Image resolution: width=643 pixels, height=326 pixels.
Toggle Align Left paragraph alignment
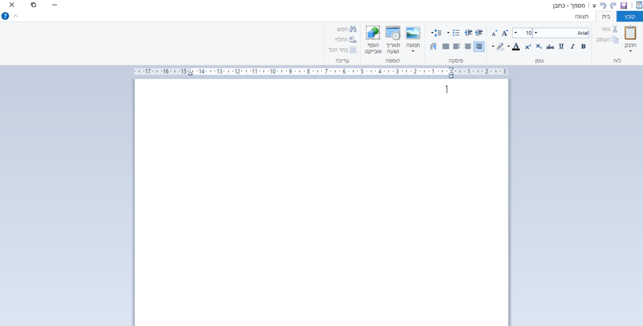coord(457,47)
